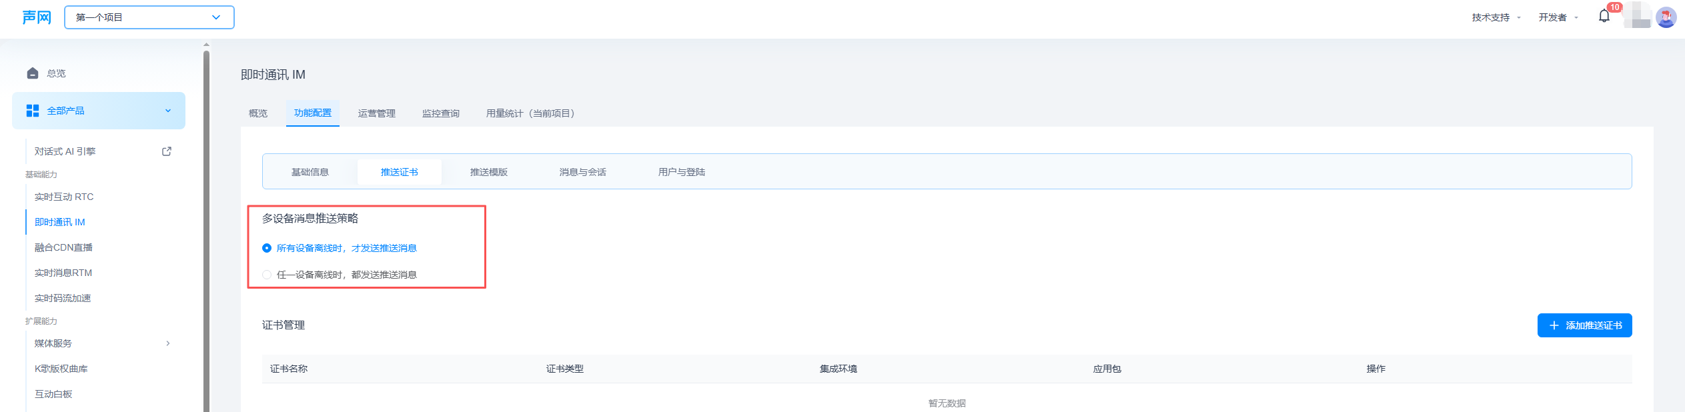Click the 声网 logo

point(37,17)
